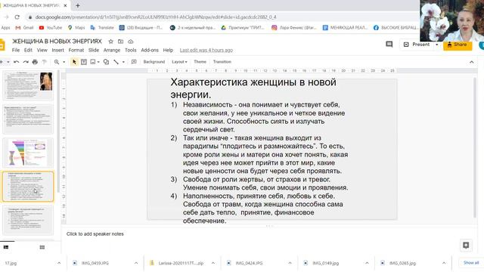The height and width of the screenshot is (272, 484).
Task: Open the File menu
Action: (x=16, y=50)
